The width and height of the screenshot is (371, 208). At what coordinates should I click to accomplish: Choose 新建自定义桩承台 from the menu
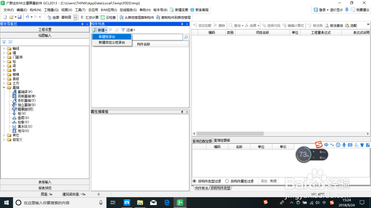click(x=112, y=42)
